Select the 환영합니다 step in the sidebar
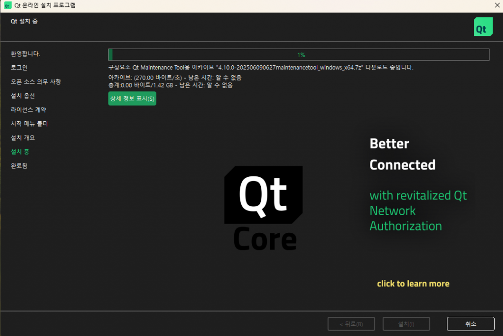This screenshot has width=503, height=336. click(x=26, y=54)
